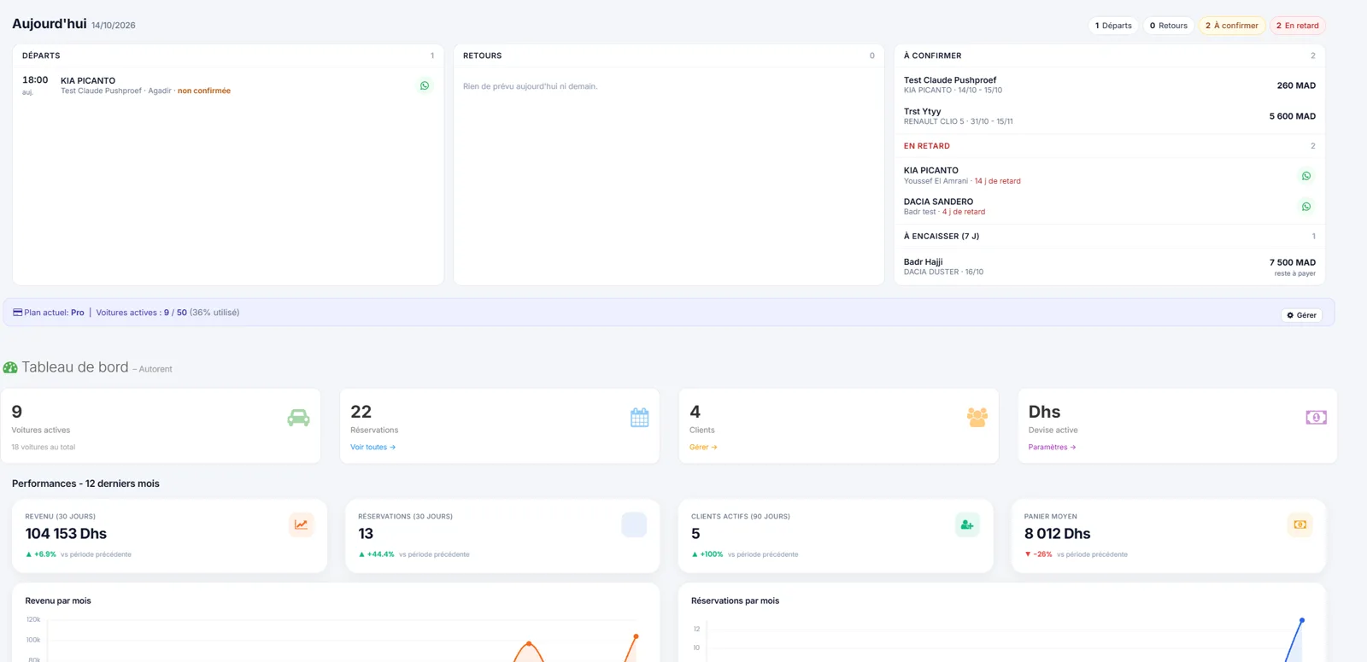The height and width of the screenshot is (662, 1367).
Task: Click the orange people icon in Clients card
Action: (x=977, y=417)
